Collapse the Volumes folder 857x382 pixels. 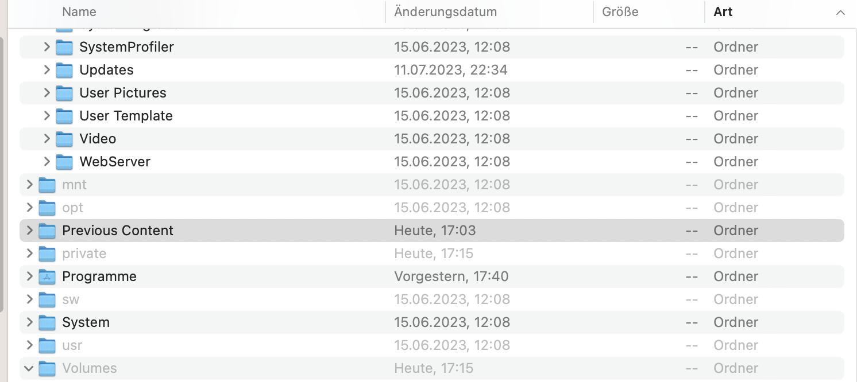point(30,368)
